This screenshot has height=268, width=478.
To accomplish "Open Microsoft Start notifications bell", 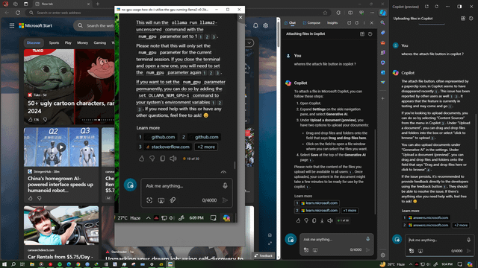I will click(255, 25).
